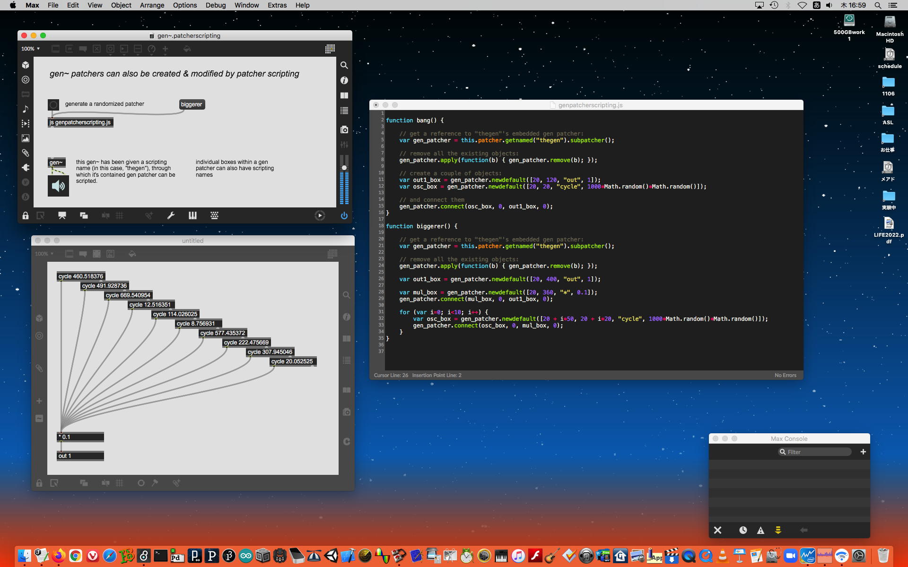Image resolution: width=908 pixels, height=567 pixels.
Task: Open the Images browser sidebar icon
Action: 26,138
